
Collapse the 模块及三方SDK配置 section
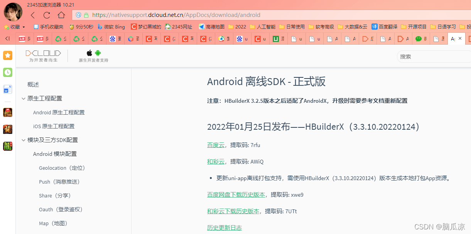24,140
